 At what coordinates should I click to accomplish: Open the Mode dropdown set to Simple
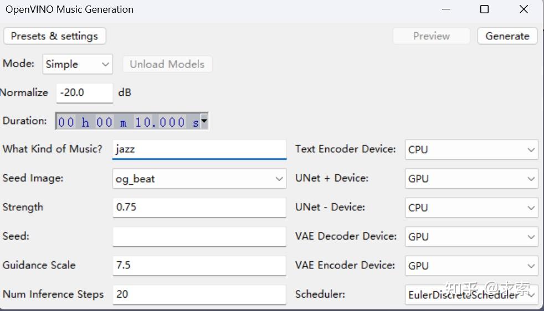click(78, 64)
